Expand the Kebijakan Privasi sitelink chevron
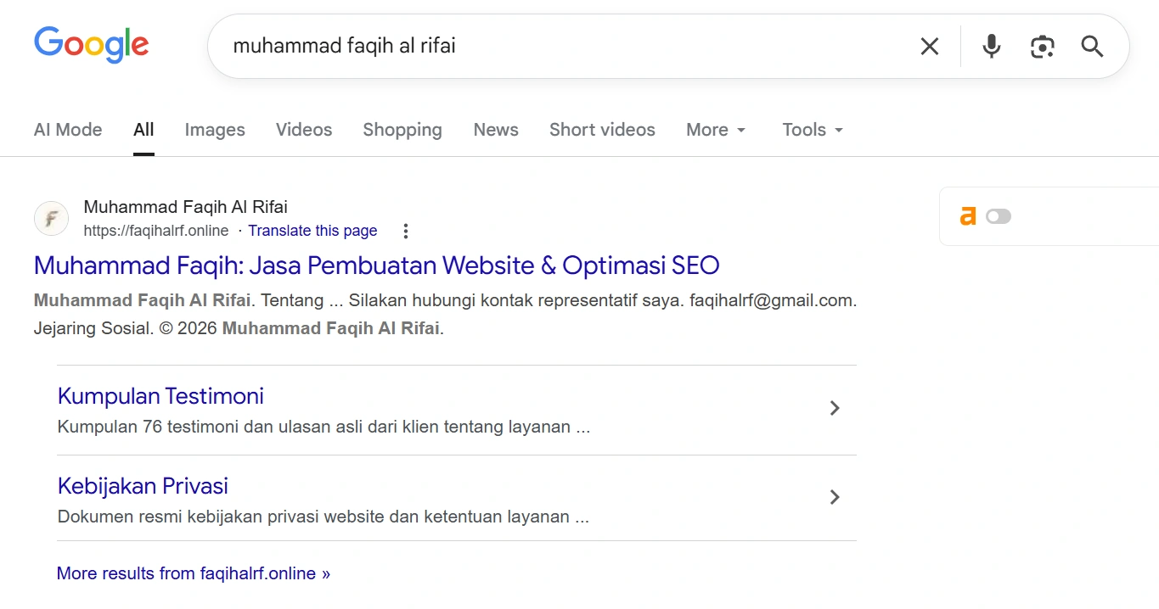Screen dimensions: 1159x609 (834, 497)
